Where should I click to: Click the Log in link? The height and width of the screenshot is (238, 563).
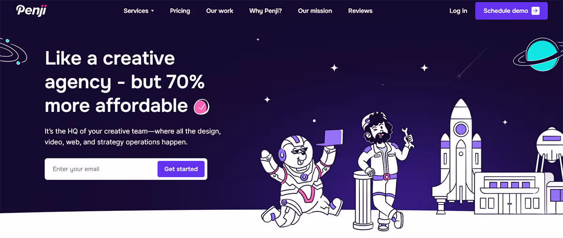pyautogui.click(x=458, y=11)
